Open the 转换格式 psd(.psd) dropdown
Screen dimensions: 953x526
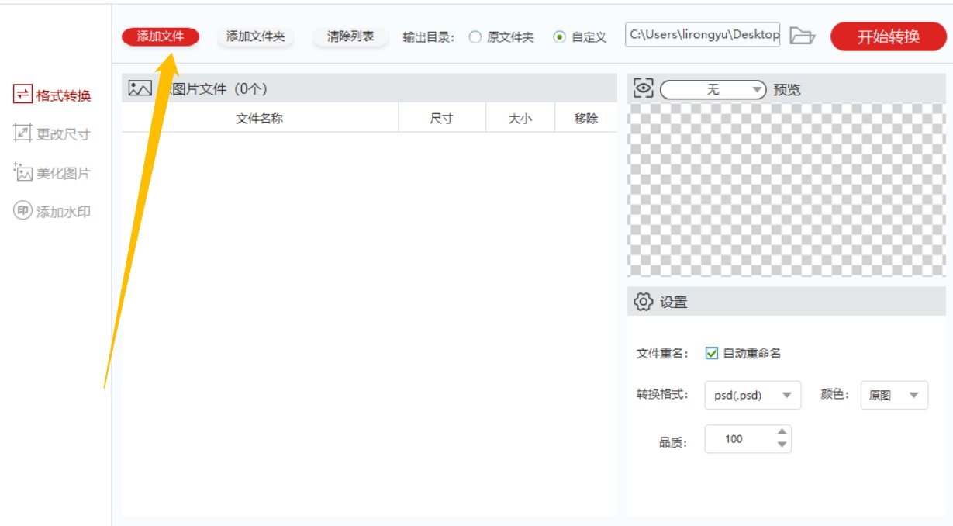(753, 395)
